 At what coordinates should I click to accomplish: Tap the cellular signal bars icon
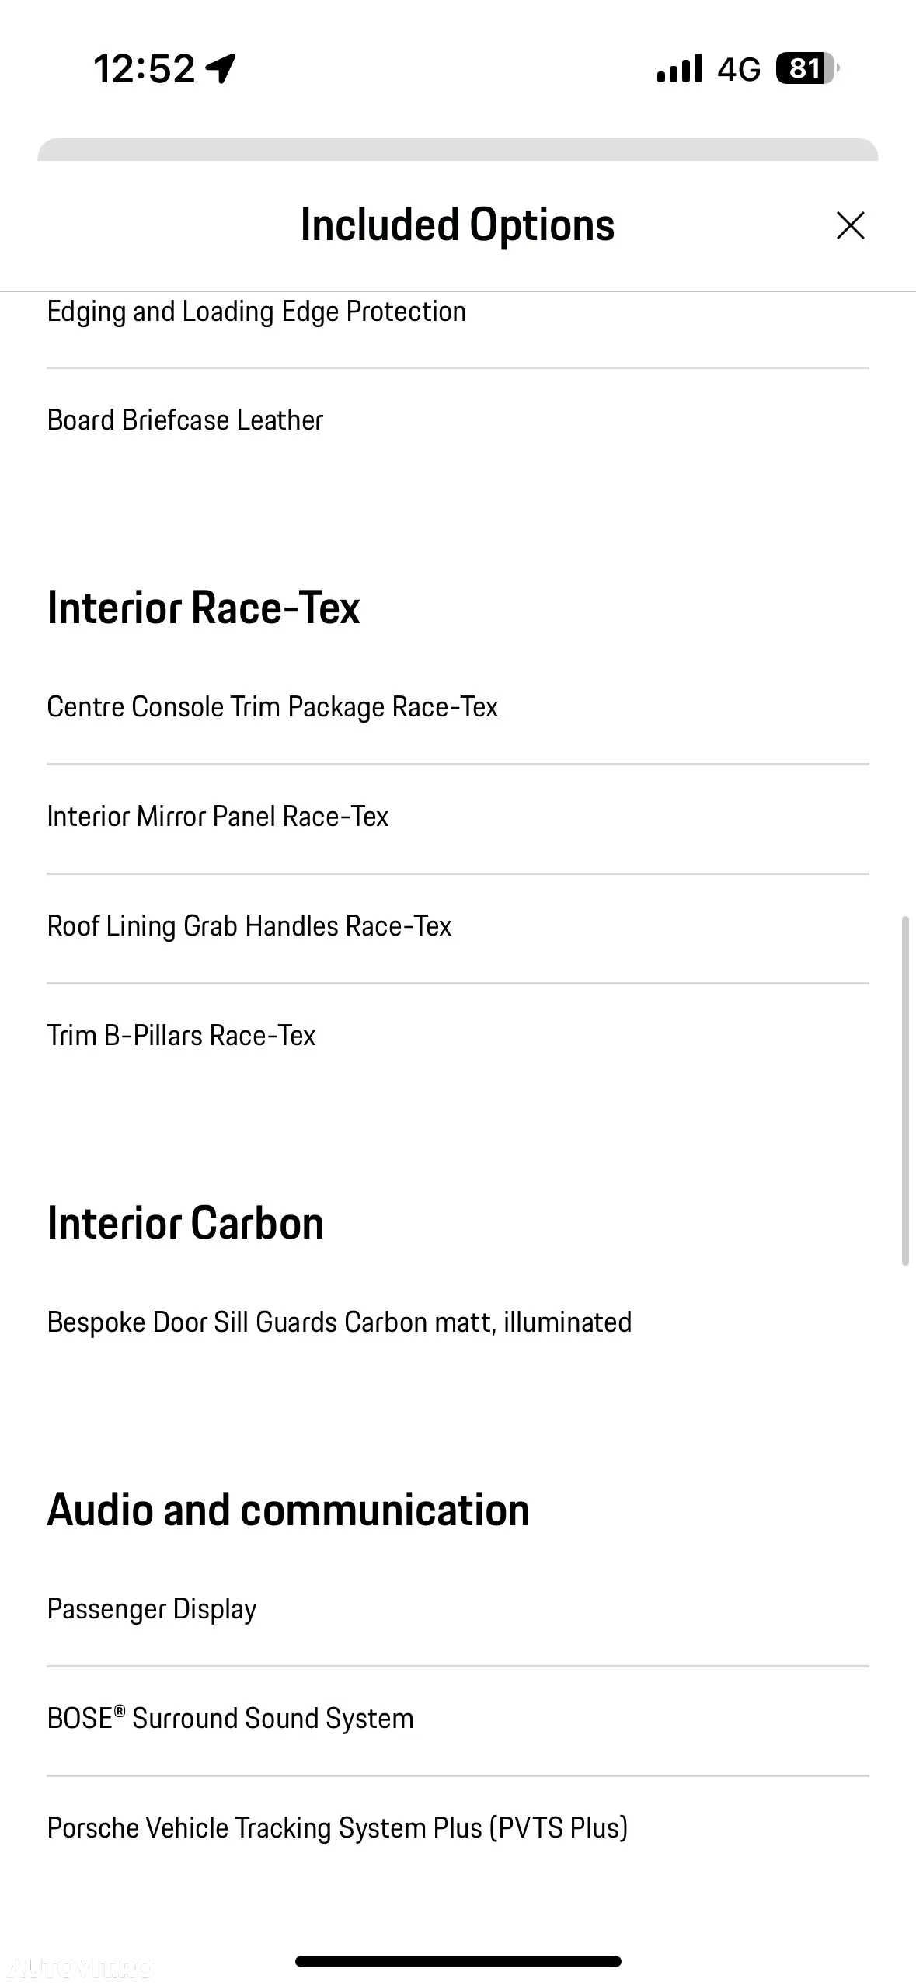pyautogui.click(x=679, y=68)
